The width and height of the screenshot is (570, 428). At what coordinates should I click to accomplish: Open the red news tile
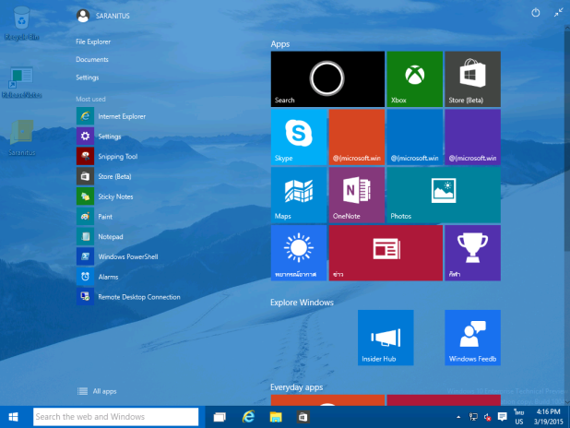[386, 253]
